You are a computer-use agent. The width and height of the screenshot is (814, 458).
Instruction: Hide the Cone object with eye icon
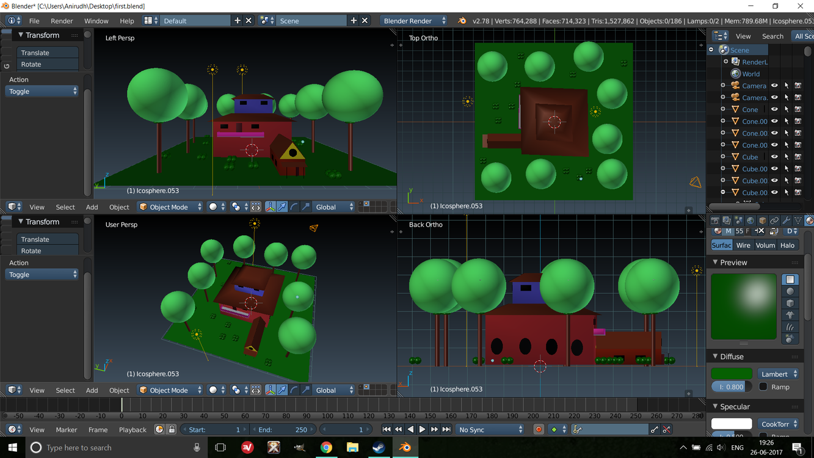[x=774, y=109]
